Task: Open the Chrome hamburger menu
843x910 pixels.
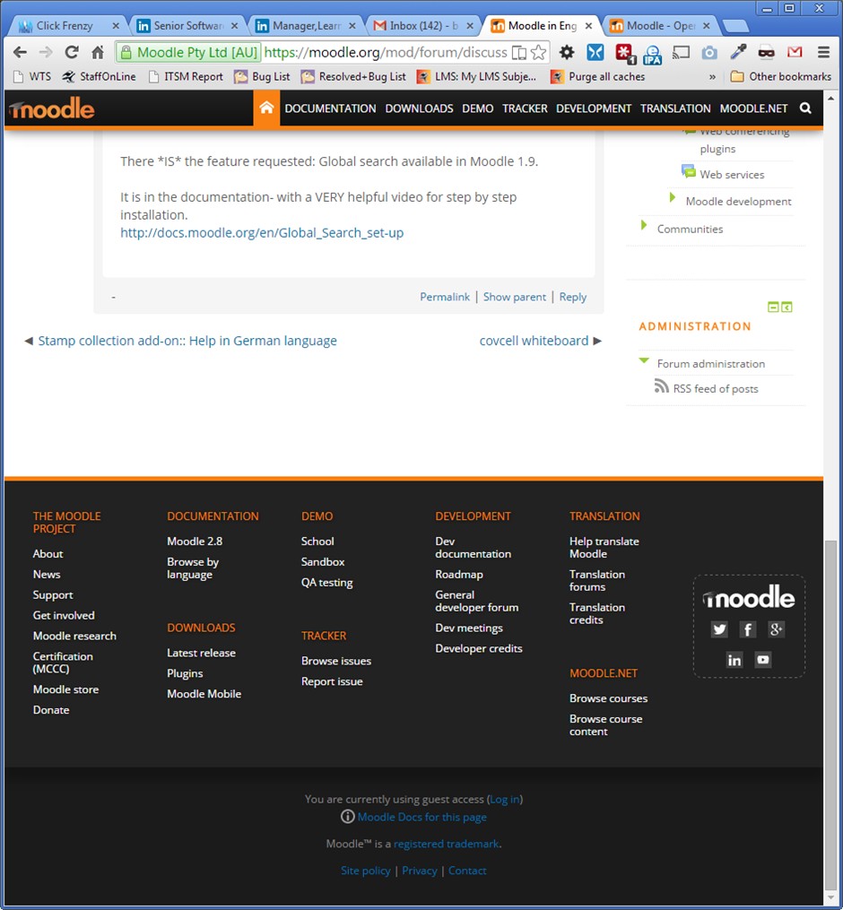Action: pos(823,52)
